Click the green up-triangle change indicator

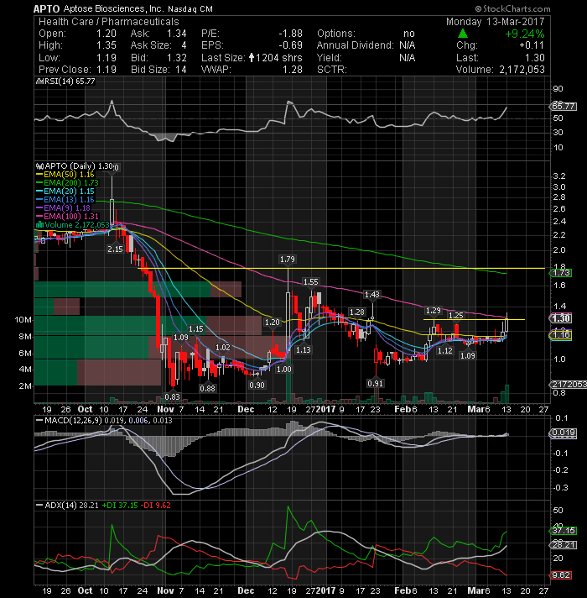point(462,34)
